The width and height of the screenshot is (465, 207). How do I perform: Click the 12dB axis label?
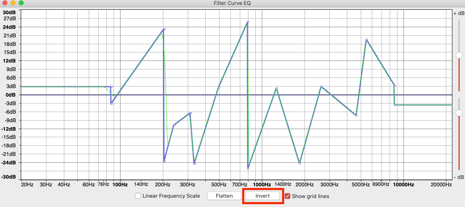tap(9, 60)
